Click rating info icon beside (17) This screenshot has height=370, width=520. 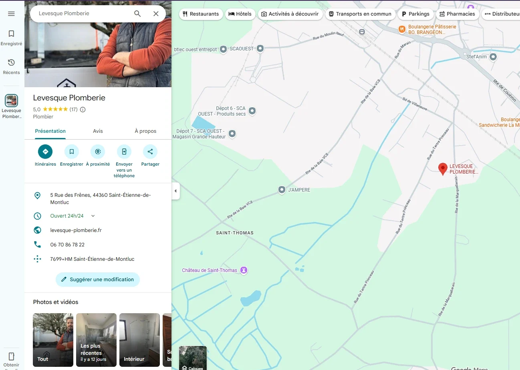83,110
